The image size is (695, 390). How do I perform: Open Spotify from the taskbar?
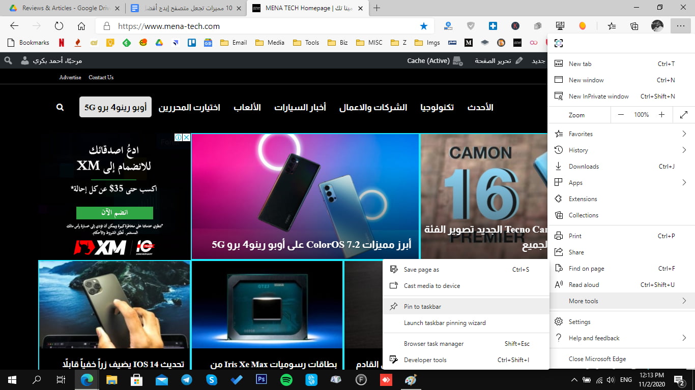286,379
